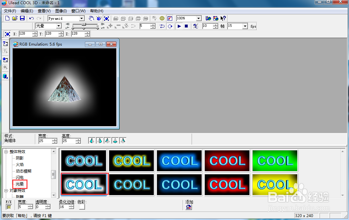Viewport: 349px width, 220px height.
Task: Select the Rotate object tool
Action: [x=99, y=18]
